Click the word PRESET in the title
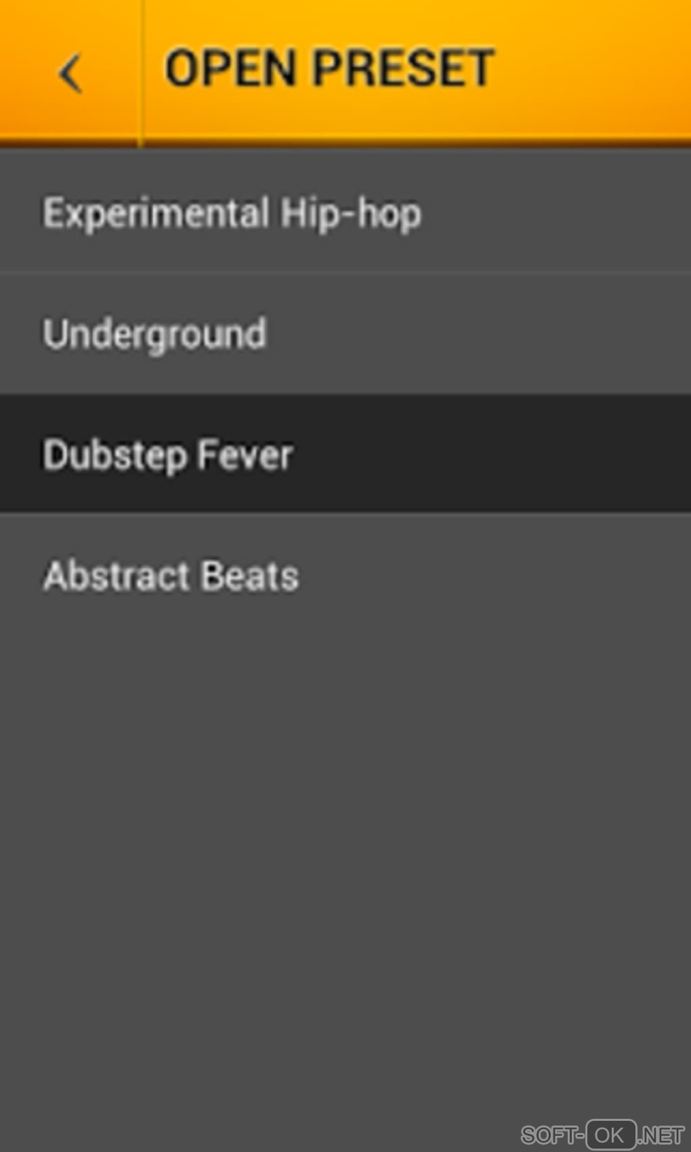Image resolution: width=691 pixels, height=1152 pixels. [x=404, y=69]
